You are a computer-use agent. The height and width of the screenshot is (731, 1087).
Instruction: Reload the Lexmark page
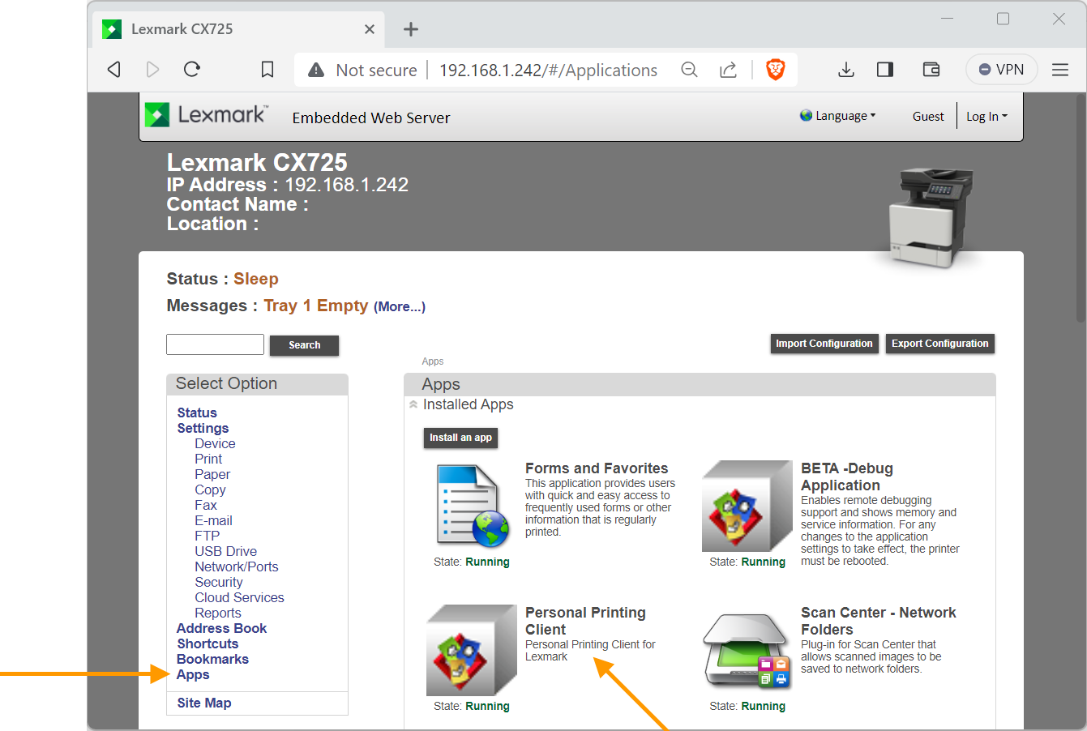click(x=192, y=69)
